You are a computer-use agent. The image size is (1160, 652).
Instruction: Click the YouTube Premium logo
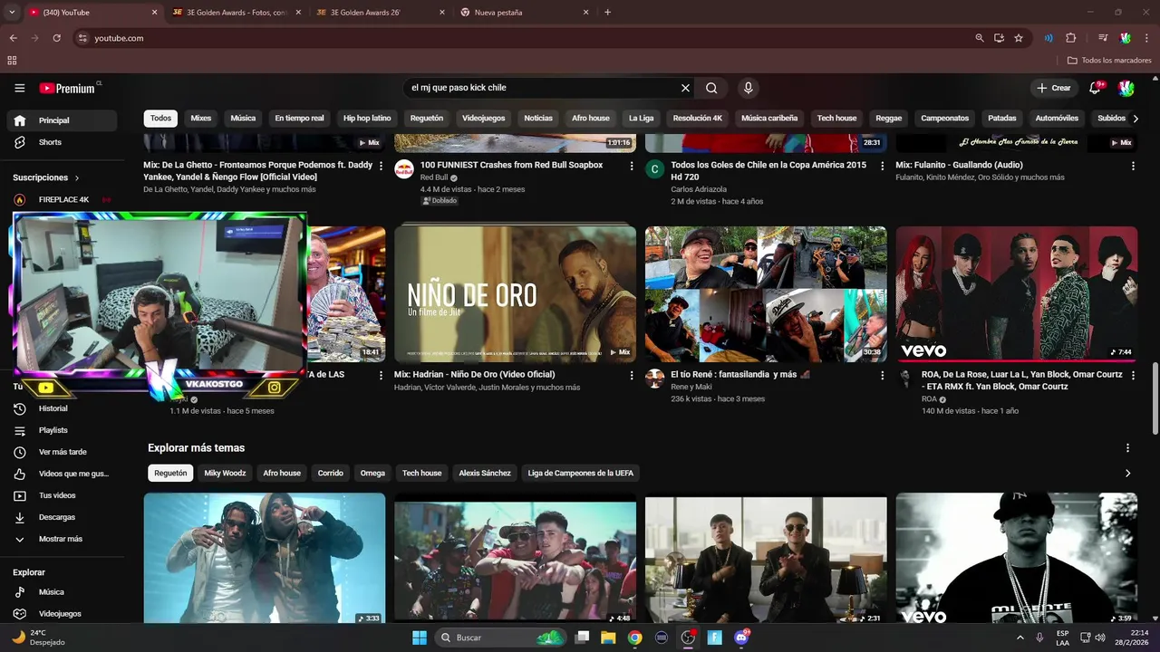(x=67, y=88)
